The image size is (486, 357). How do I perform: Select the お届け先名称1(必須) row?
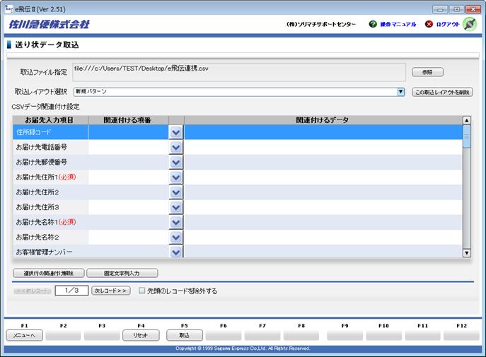click(238, 222)
